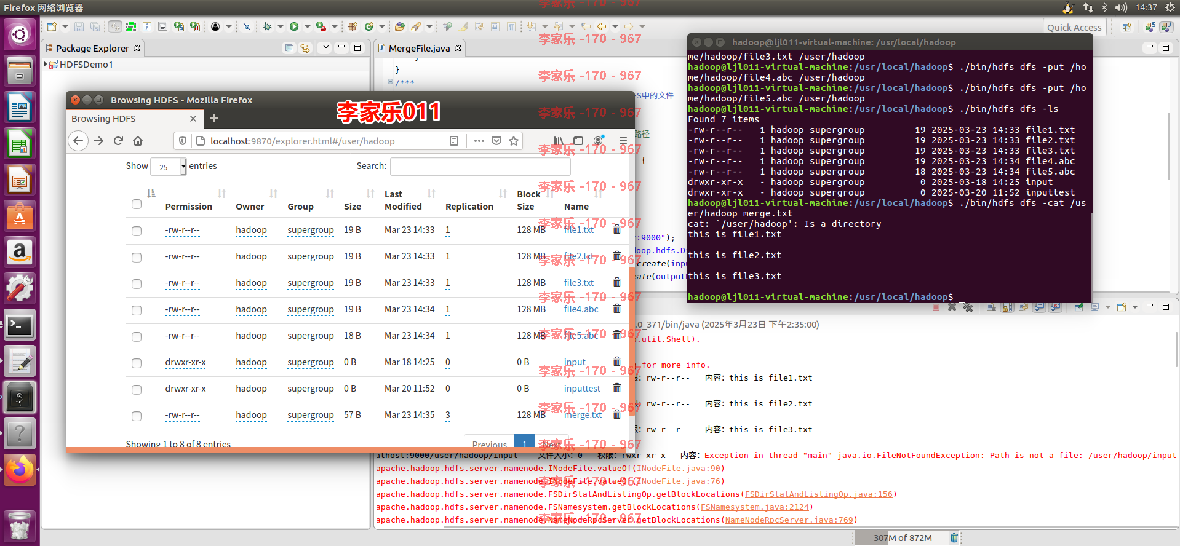Open the Open Console dropdown arrow
The height and width of the screenshot is (546, 1180).
coord(1135,307)
